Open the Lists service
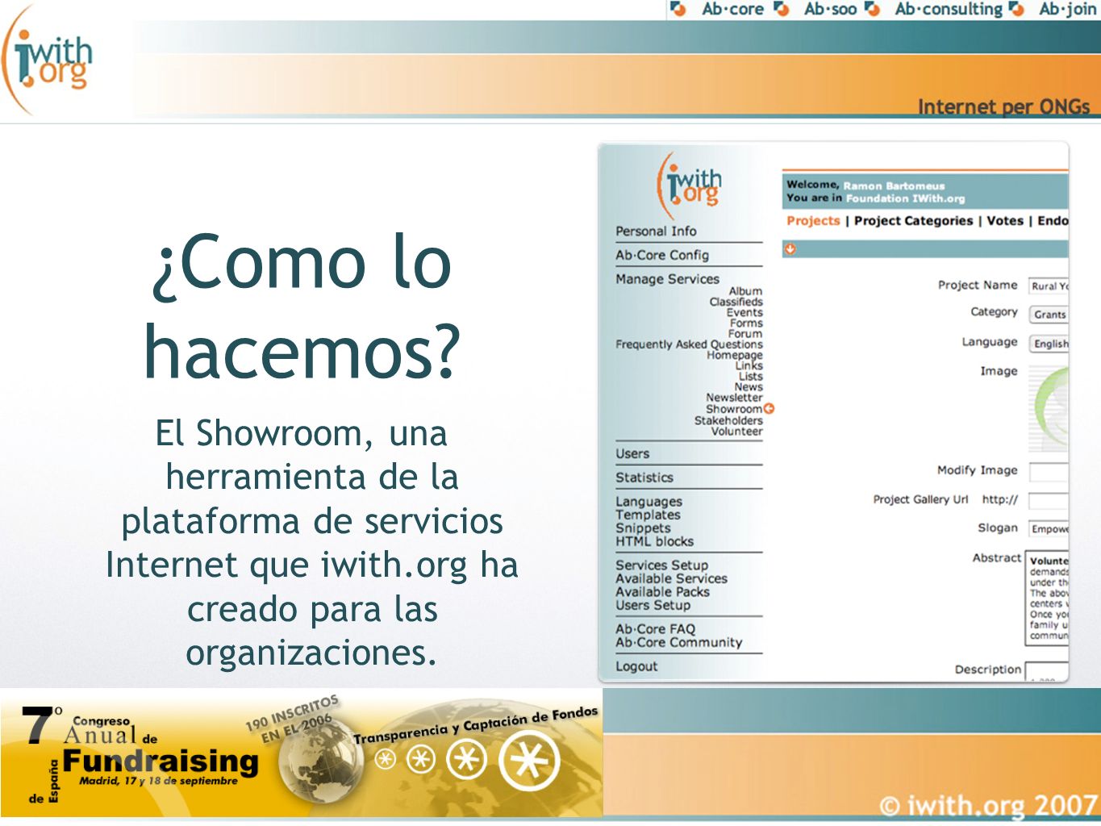Viewport: 1101px width, 826px height. point(750,376)
